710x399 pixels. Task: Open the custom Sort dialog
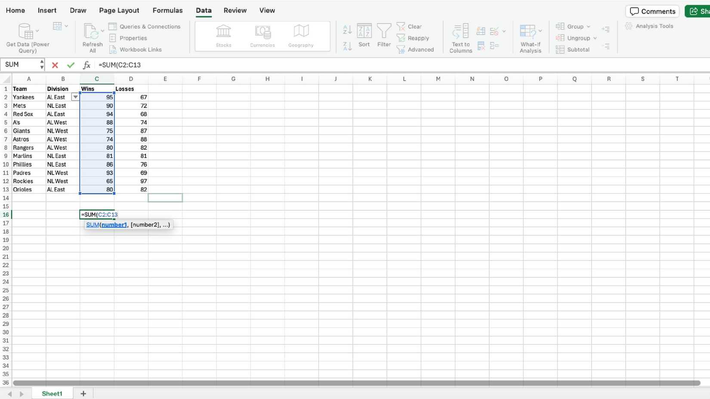coord(364,35)
